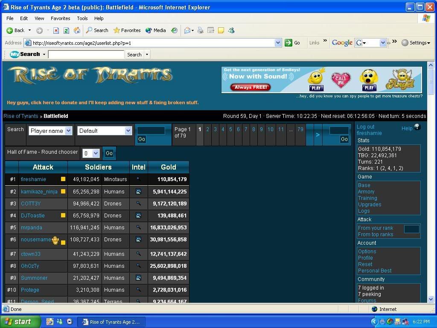Click the spy icon in mrpanda's row
The image size is (437, 328).
pyautogui.click(x=139, y=227)
